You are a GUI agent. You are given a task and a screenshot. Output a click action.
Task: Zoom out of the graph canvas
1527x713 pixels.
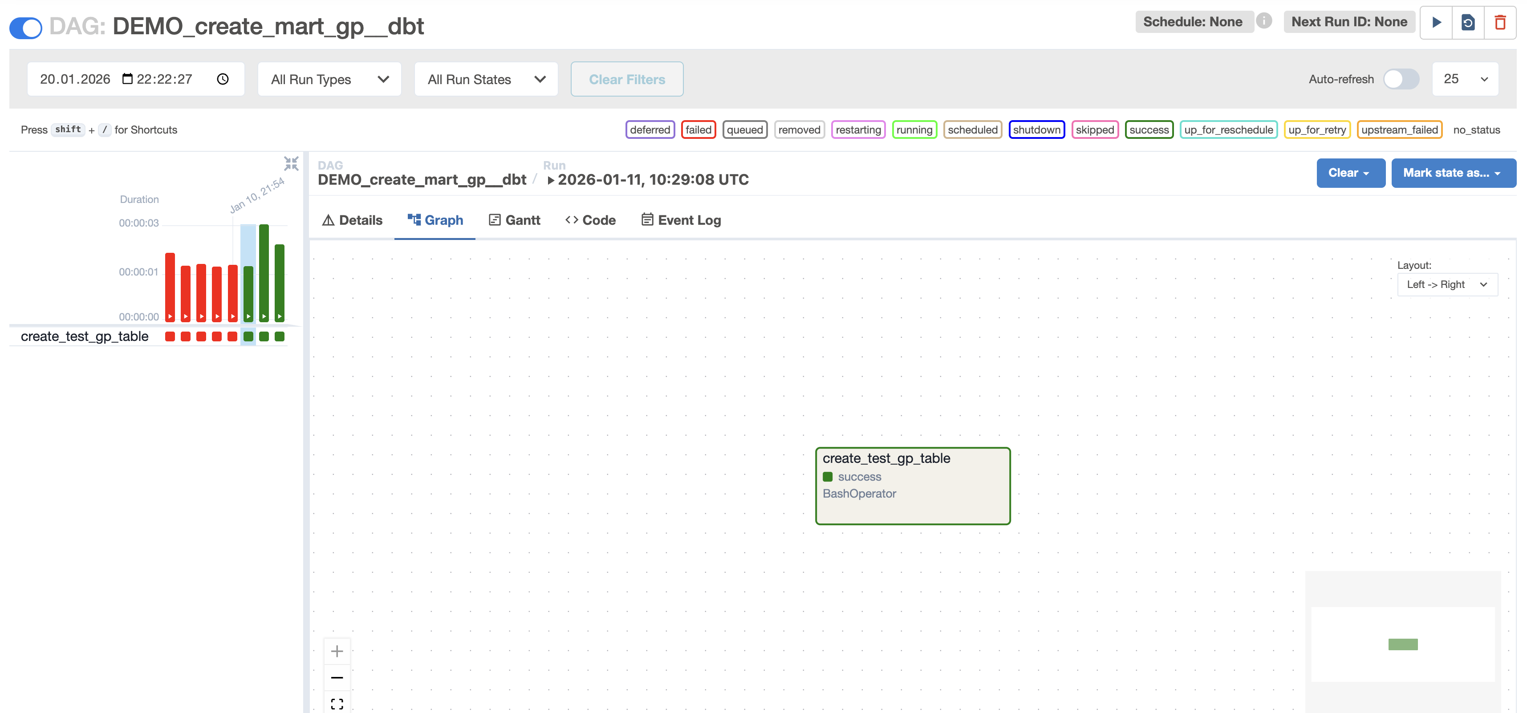[337, 677]
